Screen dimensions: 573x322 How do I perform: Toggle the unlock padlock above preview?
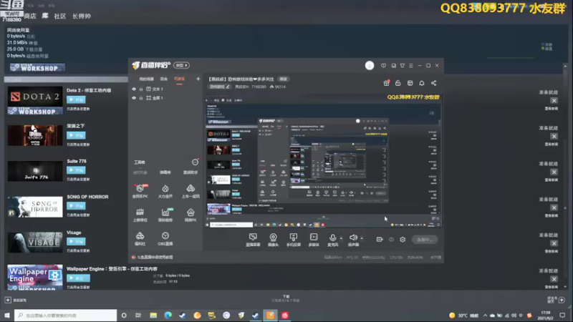click(398, 83)
